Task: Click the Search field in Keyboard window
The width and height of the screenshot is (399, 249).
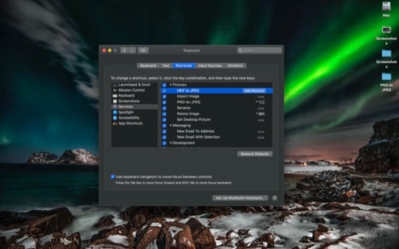Action: tap(259, 50)
